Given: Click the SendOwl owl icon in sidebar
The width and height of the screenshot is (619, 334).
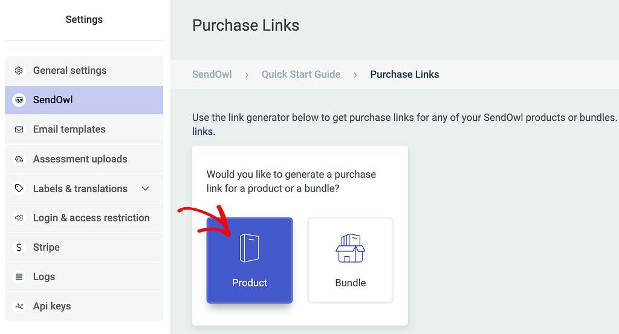Looking at the screenshot, I should click(x=19, y=100).
